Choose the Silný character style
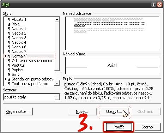Viewport: 164px width, 133px height. pos(29,74)
